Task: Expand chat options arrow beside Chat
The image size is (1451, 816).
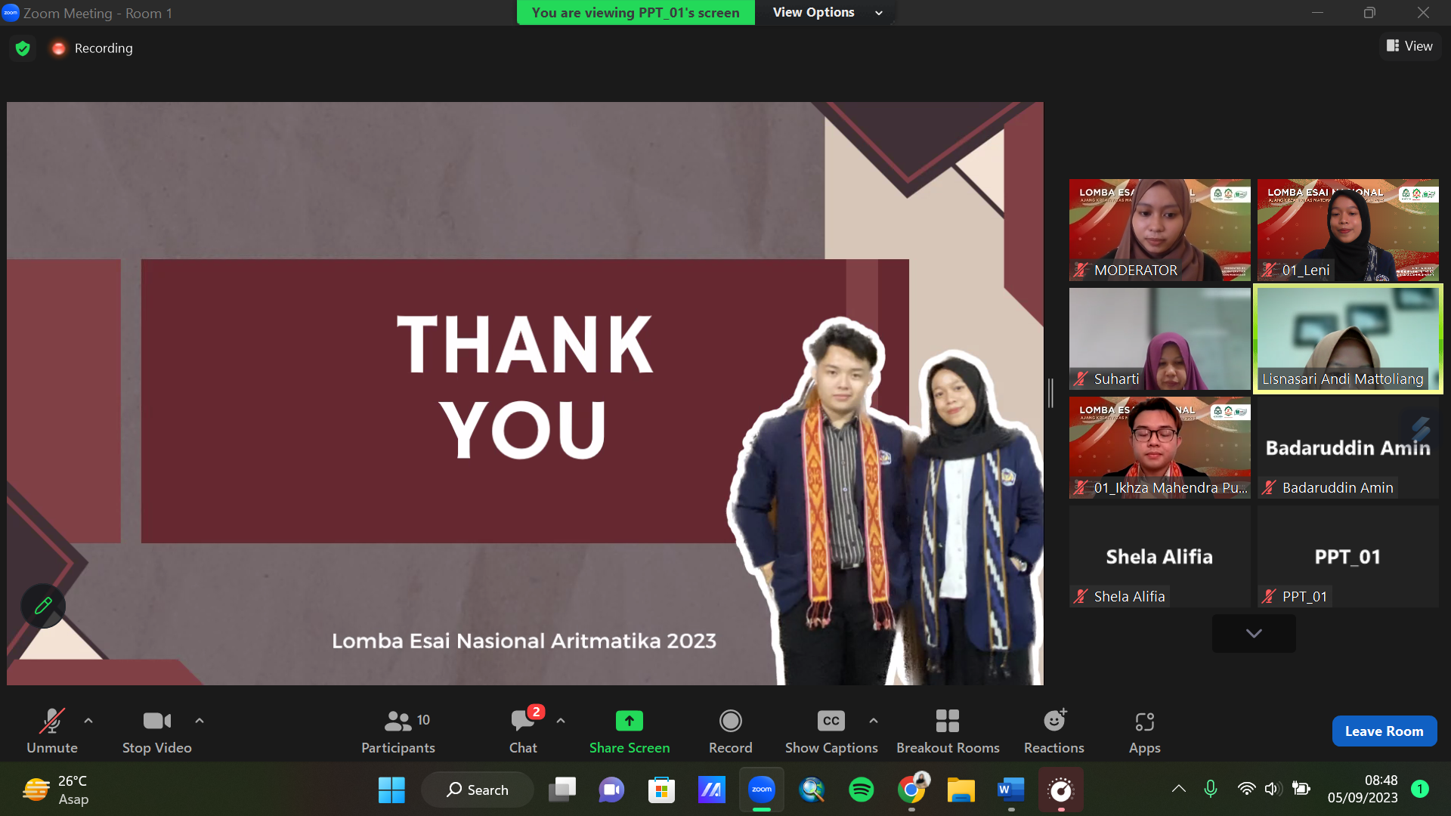Action: (561, 721)
